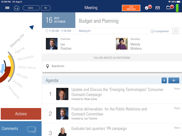Switch language with the EN button
The height and width of the screenshot is (136, 182).
click(45, 8)
